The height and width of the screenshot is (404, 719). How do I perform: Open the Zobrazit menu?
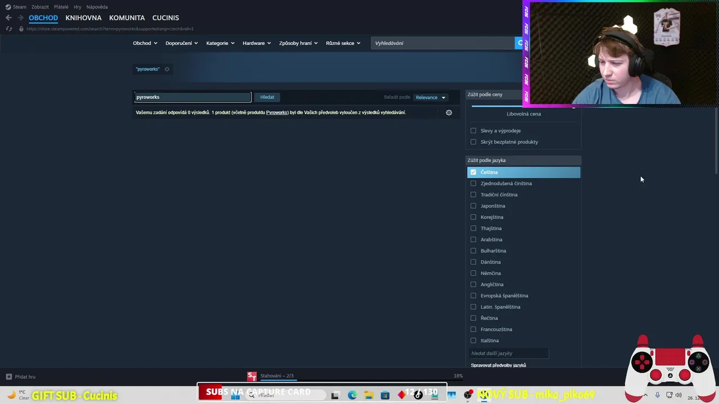click(40, 7)
